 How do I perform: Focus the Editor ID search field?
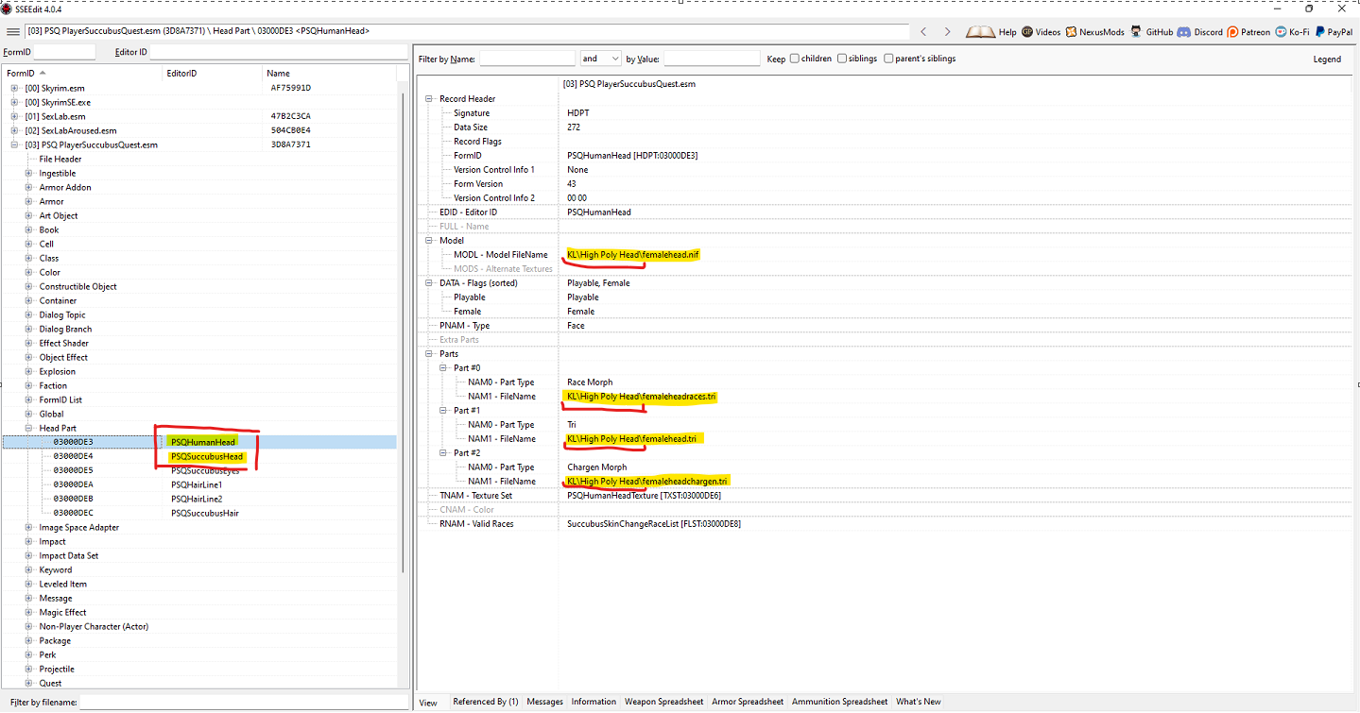click(278, 52)
